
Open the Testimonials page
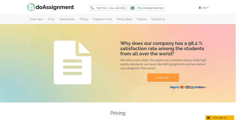(67, 19)
